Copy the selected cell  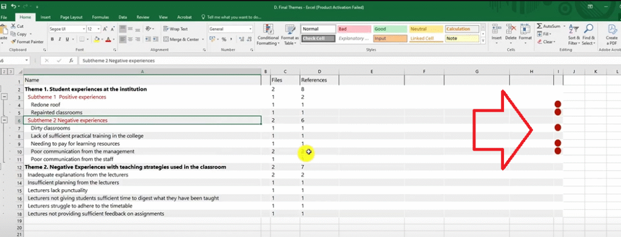coord(18,34)
